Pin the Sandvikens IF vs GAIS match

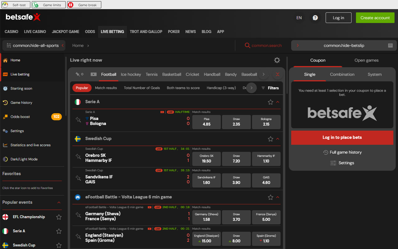coord(78,178)
